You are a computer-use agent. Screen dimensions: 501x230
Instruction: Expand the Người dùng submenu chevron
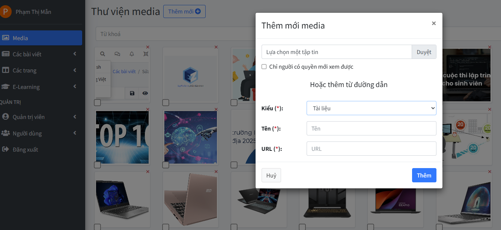point(75,133)
